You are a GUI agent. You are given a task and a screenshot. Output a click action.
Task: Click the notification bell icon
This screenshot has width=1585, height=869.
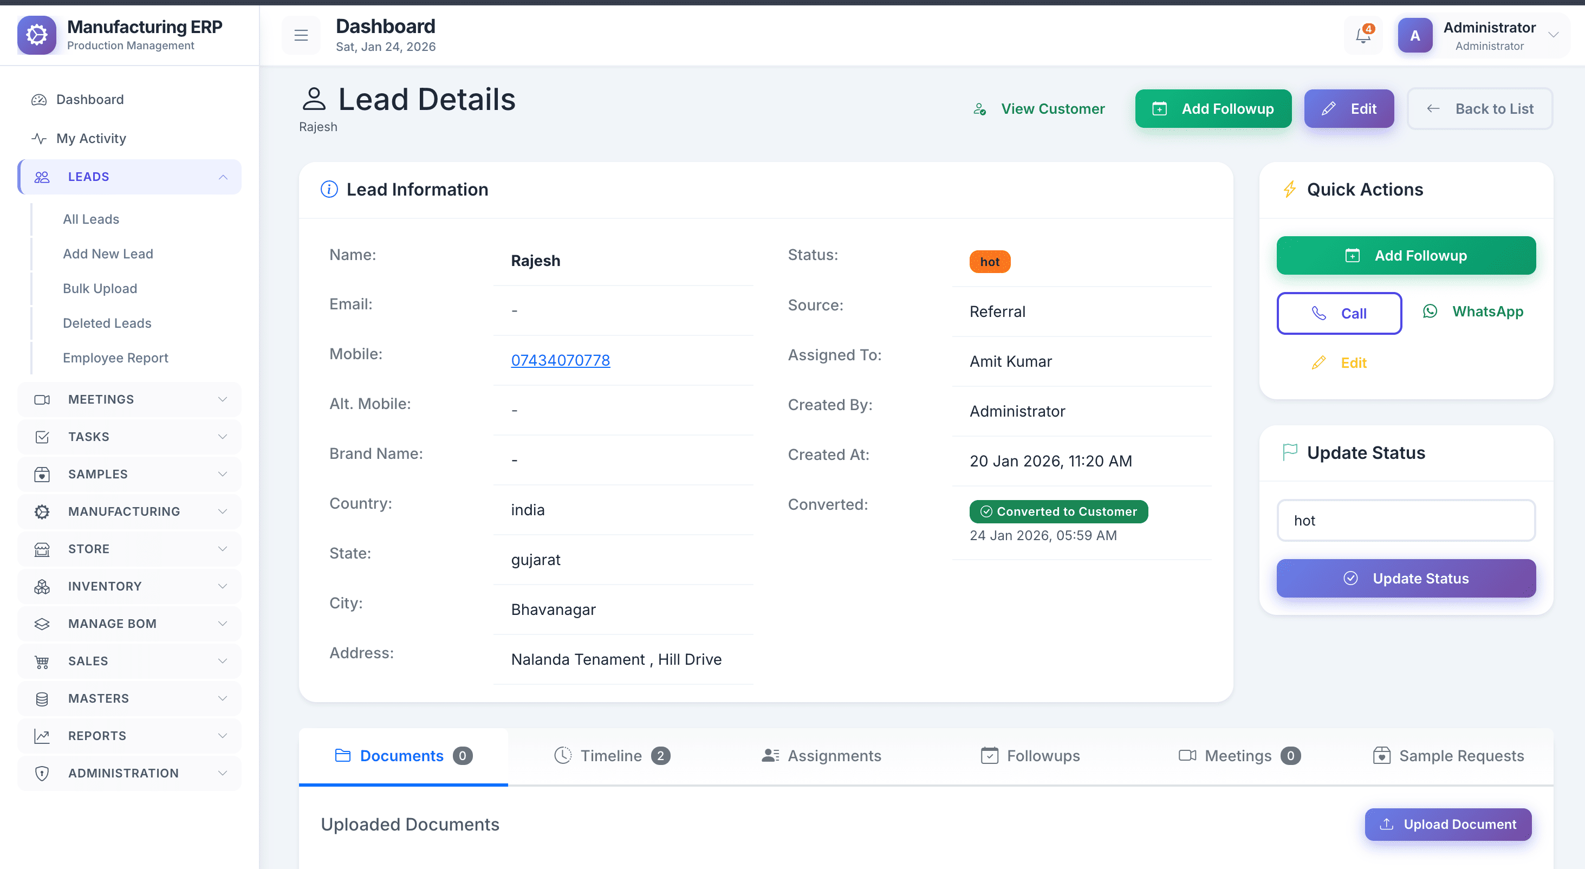pos(1363,36)
